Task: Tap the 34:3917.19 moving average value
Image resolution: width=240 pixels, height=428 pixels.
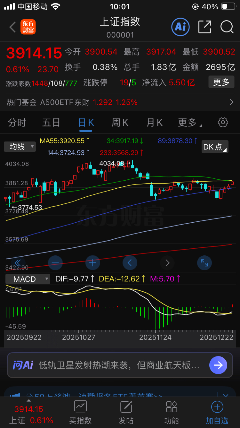Action: pyautogui.click(x=125, y=141)
